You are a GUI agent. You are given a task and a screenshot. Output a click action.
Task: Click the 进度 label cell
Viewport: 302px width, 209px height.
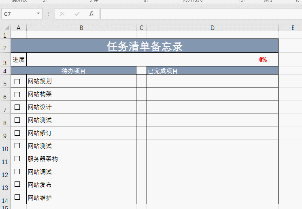[19, 60]
